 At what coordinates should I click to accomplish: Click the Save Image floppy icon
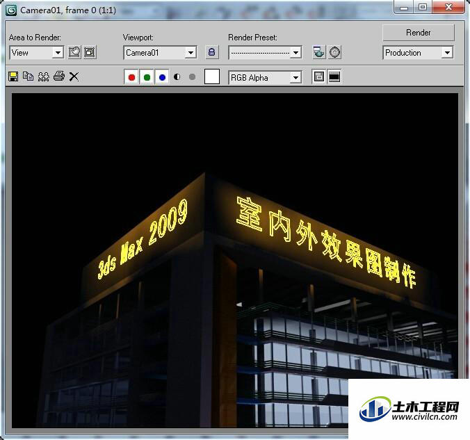point(13,76)
